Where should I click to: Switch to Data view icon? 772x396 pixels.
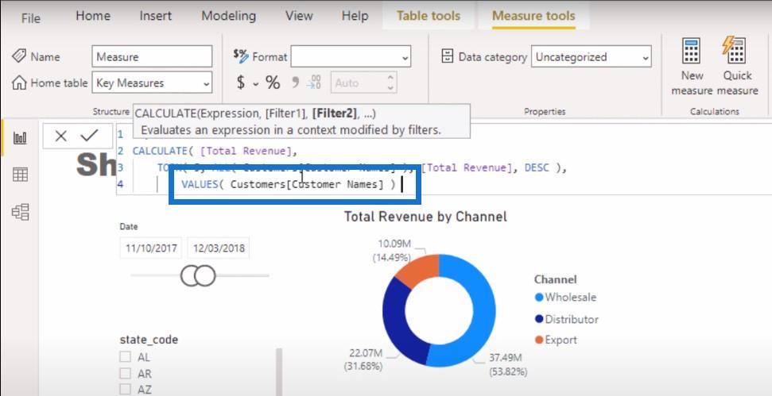click(x=20, y=175)
